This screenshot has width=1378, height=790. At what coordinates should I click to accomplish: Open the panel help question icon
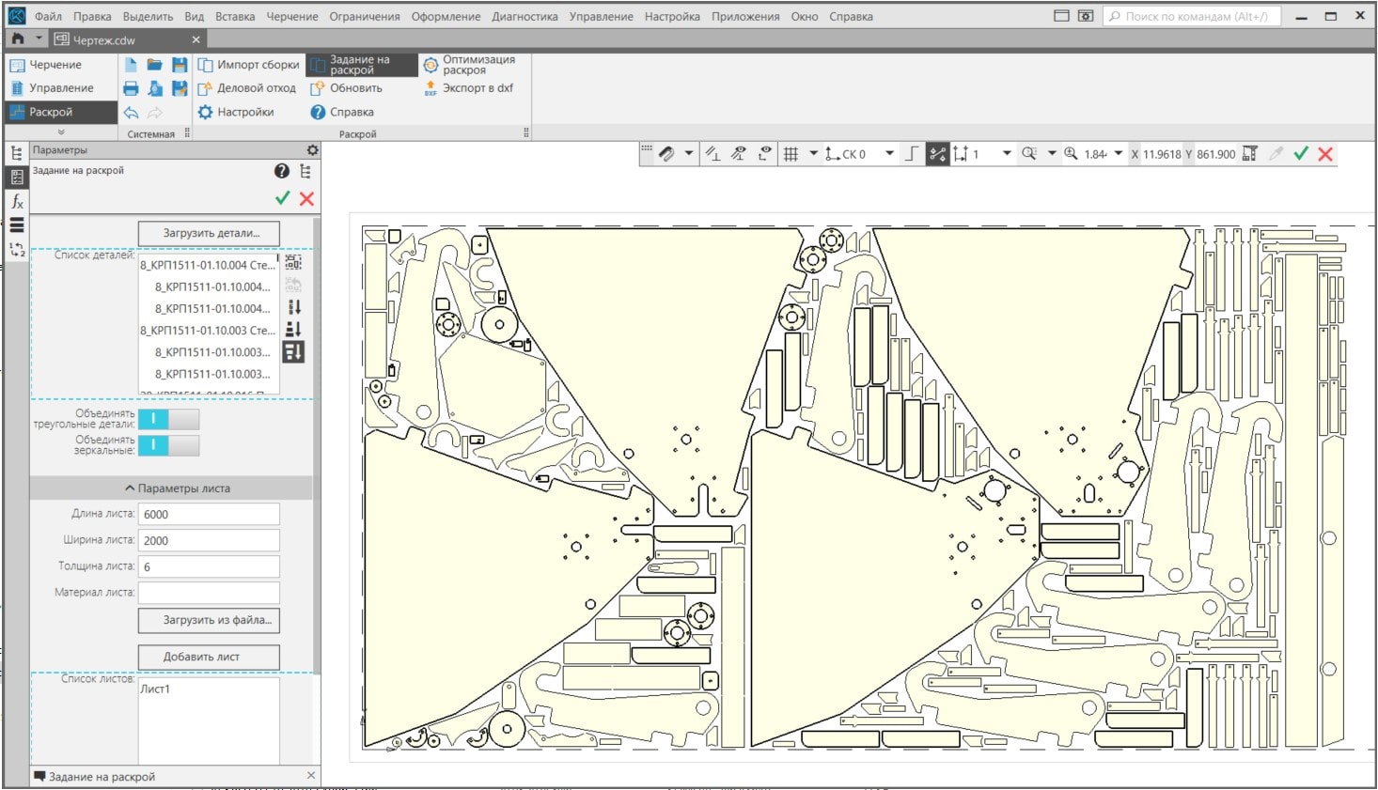tap(281, 171)
